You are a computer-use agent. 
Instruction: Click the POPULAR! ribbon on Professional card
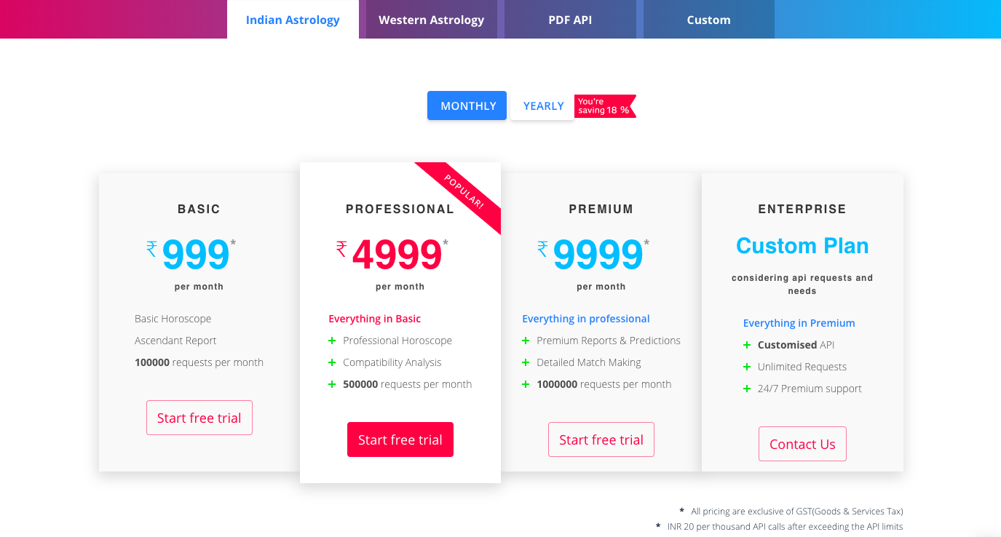click(463, 193)
